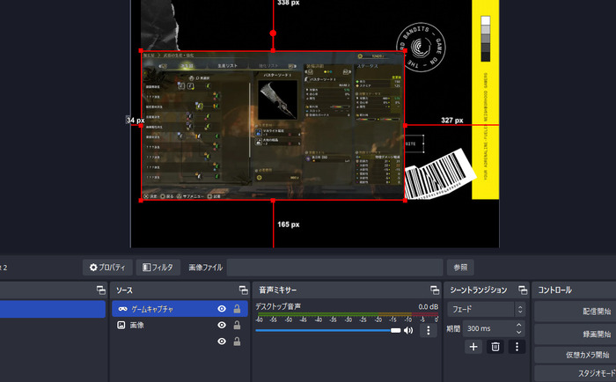This screenshot has width=616, height=382.
Task: Hide the ゲームキャプチャ source with eye icon
Action: pos(222,309)
